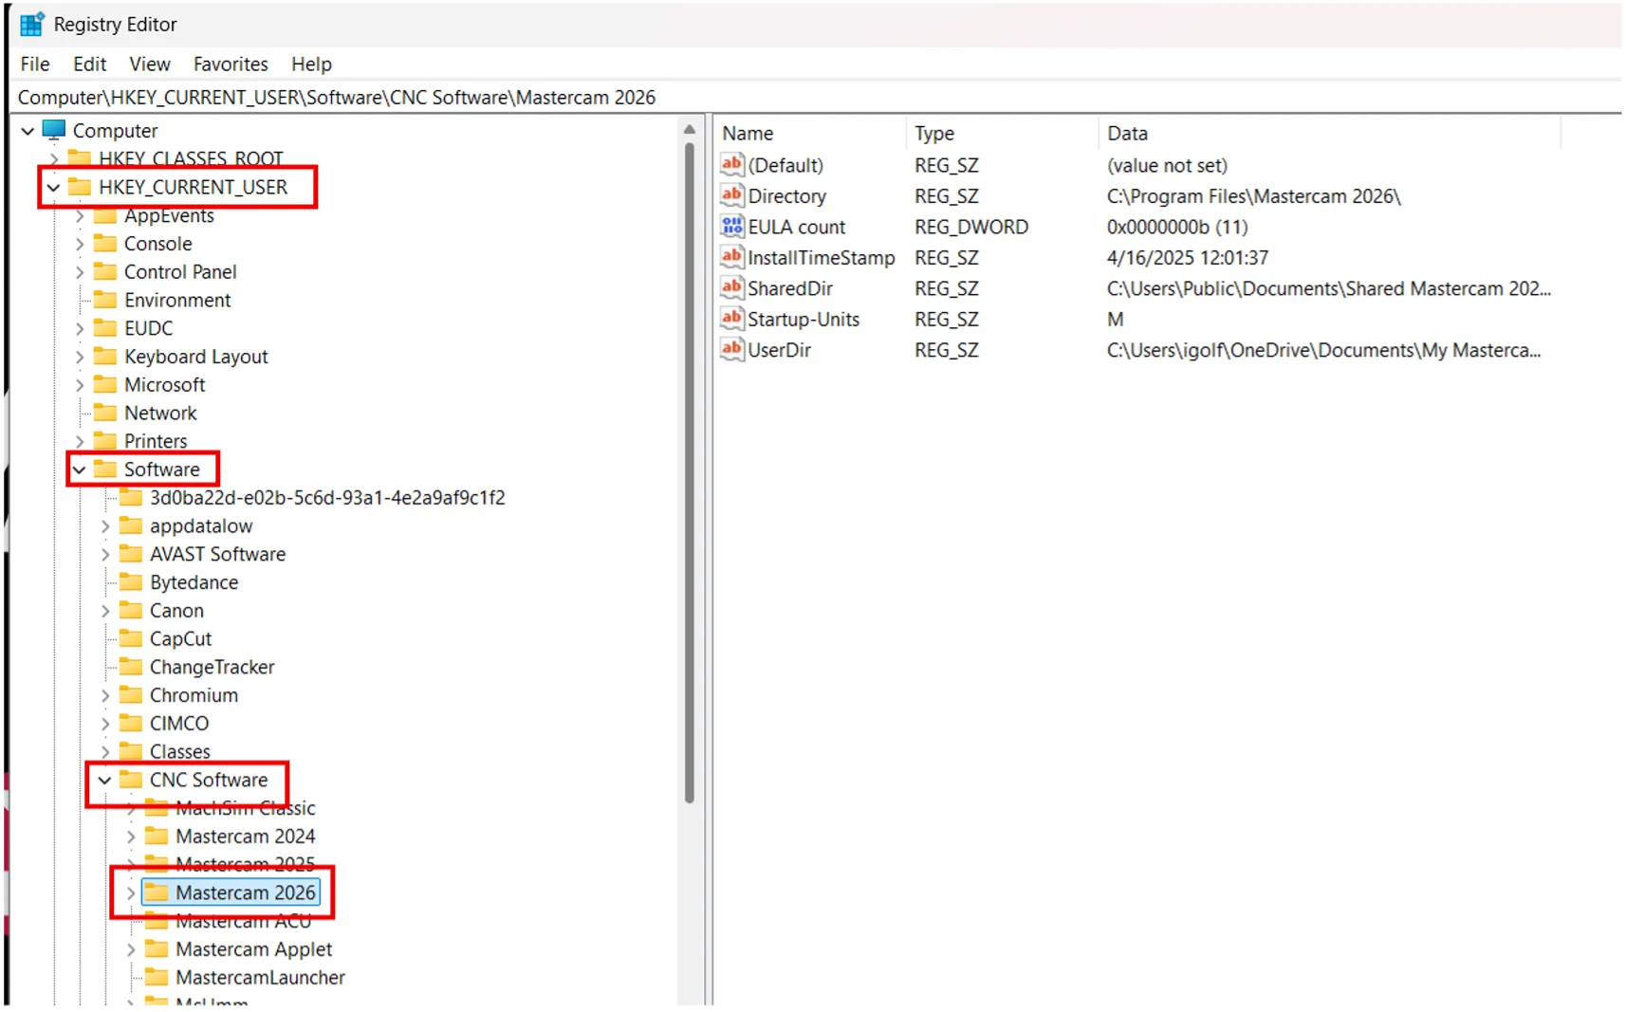Expand the Canon key
Viewport: 1626px width, 1012px height.
105,611
